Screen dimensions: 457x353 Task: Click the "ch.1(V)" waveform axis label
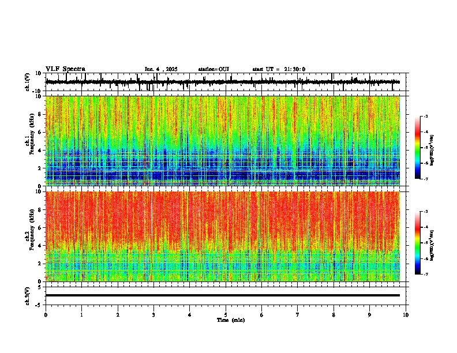[28, 82]
